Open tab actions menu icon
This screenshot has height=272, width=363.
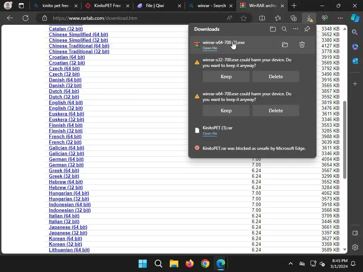[x=21, y=6]
